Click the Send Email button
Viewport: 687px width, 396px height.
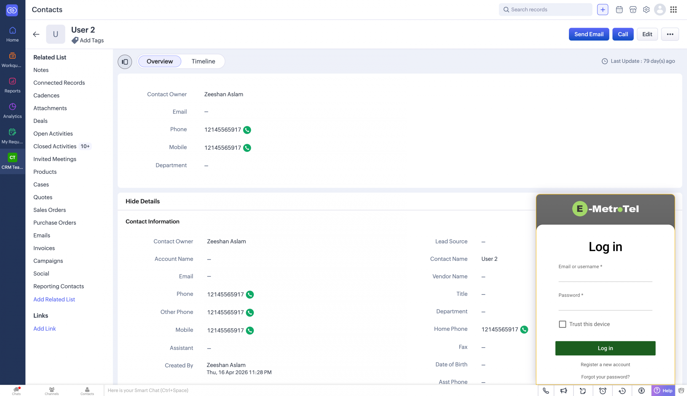589,34
